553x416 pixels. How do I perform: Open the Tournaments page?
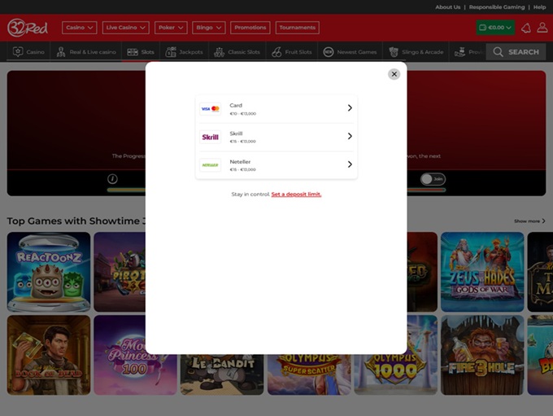pos(297,28)
